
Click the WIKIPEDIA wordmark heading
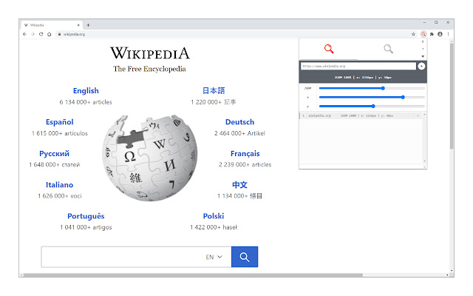(x=149, y=53)
